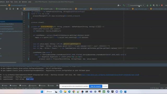The width and height of the screenshot is (167, 94).
Task: Open the Window menu
Action: [24, 2]
